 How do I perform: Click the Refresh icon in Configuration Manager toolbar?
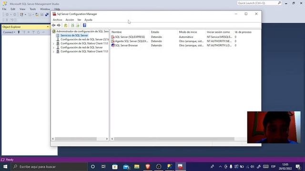[72, 25]
